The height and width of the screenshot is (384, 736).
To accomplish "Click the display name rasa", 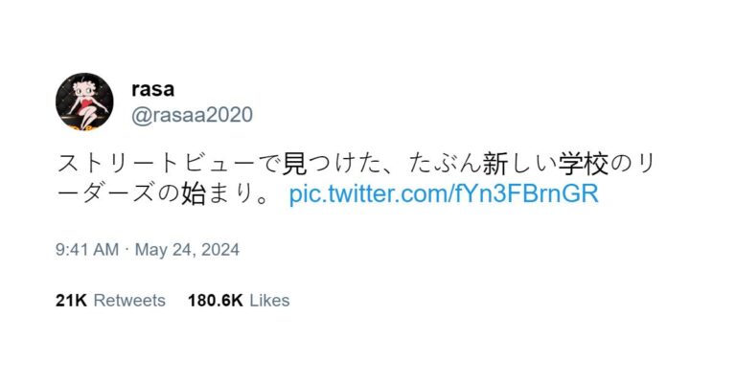I will [153, 89].
